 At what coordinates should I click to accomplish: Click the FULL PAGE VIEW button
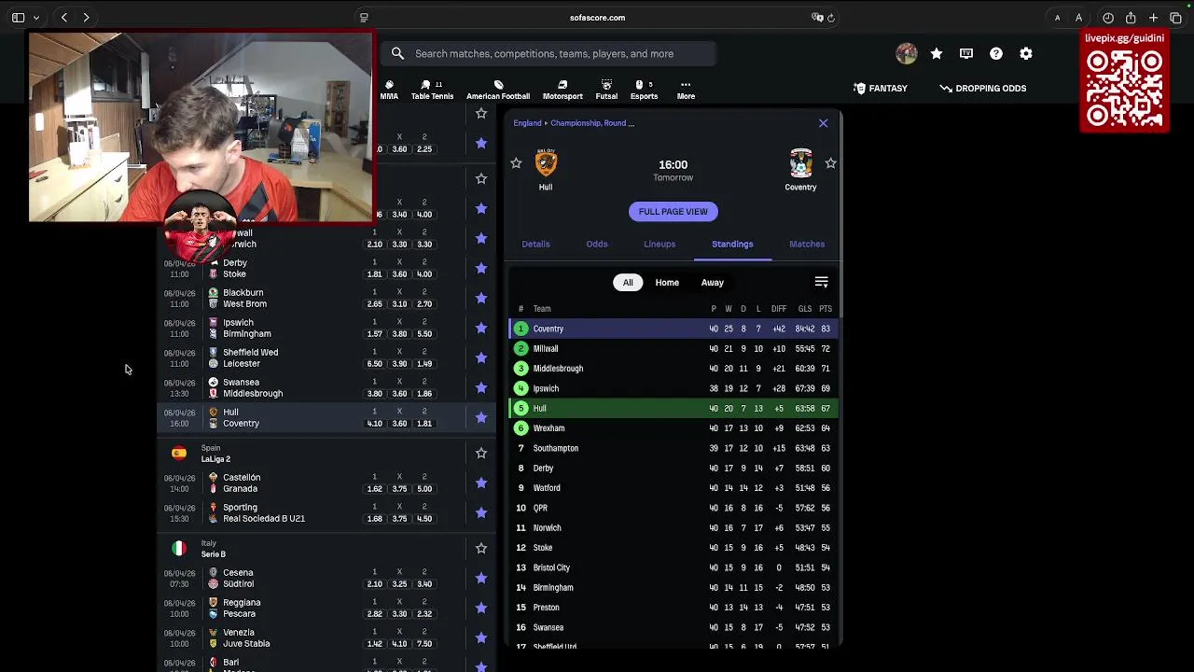[x=673, y=211]
